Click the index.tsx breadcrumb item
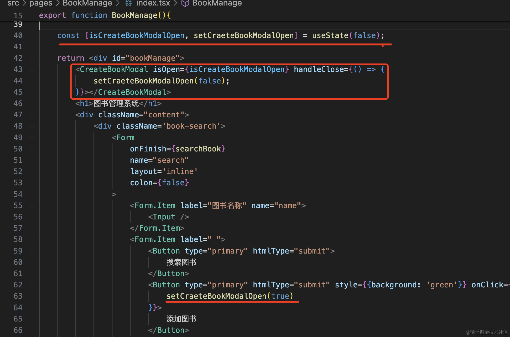 153,3
